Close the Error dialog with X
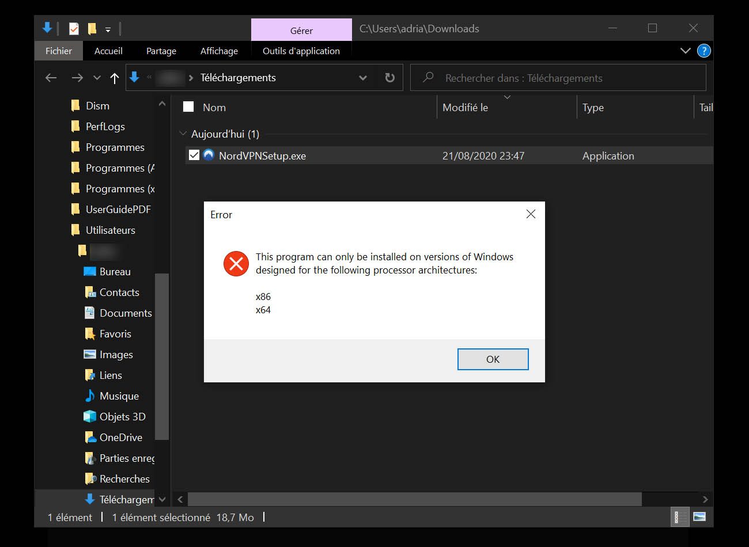The image size is (749, 547). click(x=531, y=214)
